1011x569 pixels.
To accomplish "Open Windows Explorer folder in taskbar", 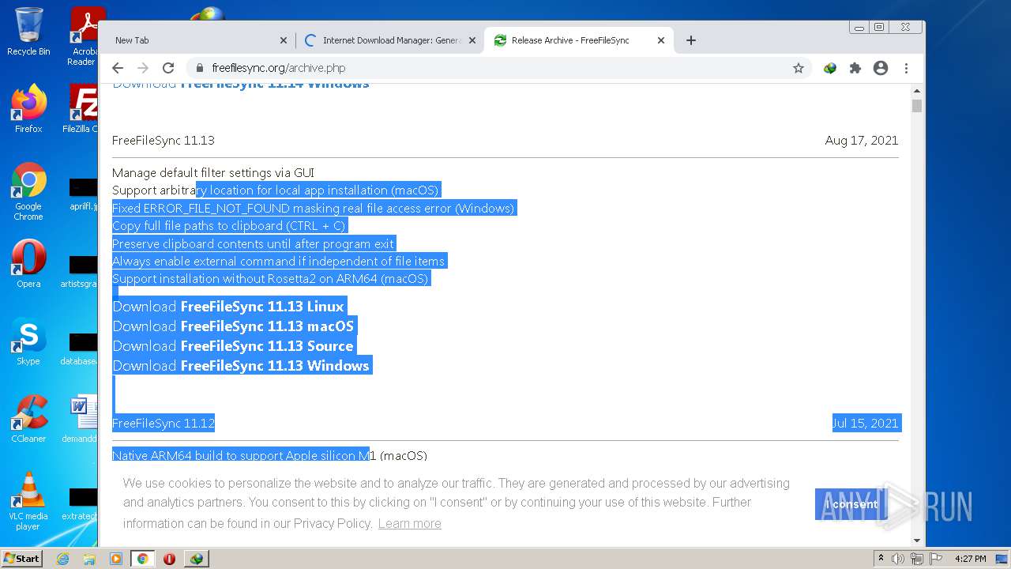I will coord(89,559).
